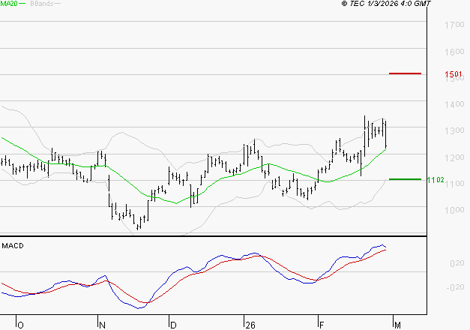
Task: Click the red 1501 resistance value
Action: pyautogui.click(x=454, y=73)
